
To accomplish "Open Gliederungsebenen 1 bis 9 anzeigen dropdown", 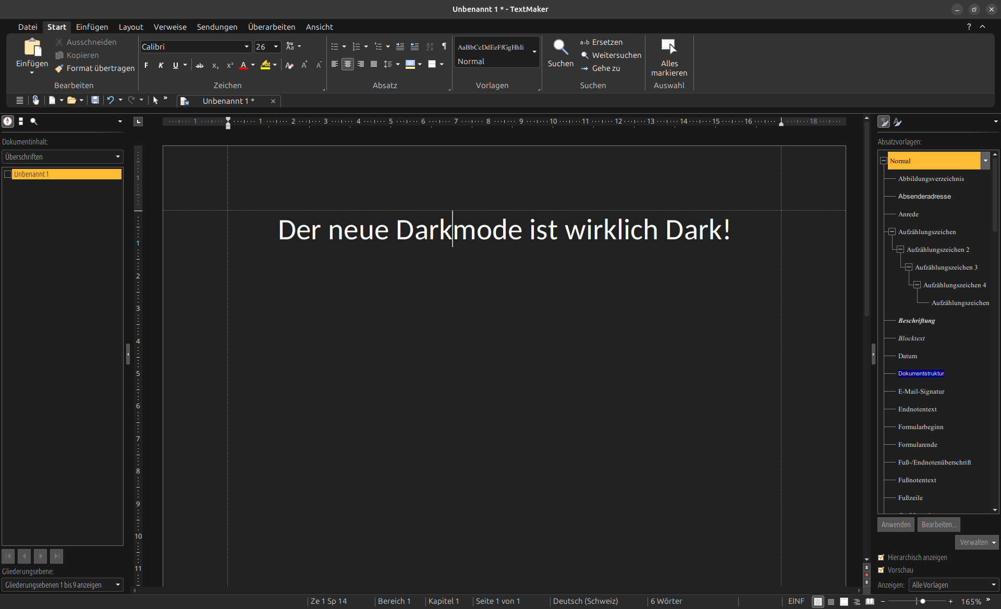I will tap(63, 585).
